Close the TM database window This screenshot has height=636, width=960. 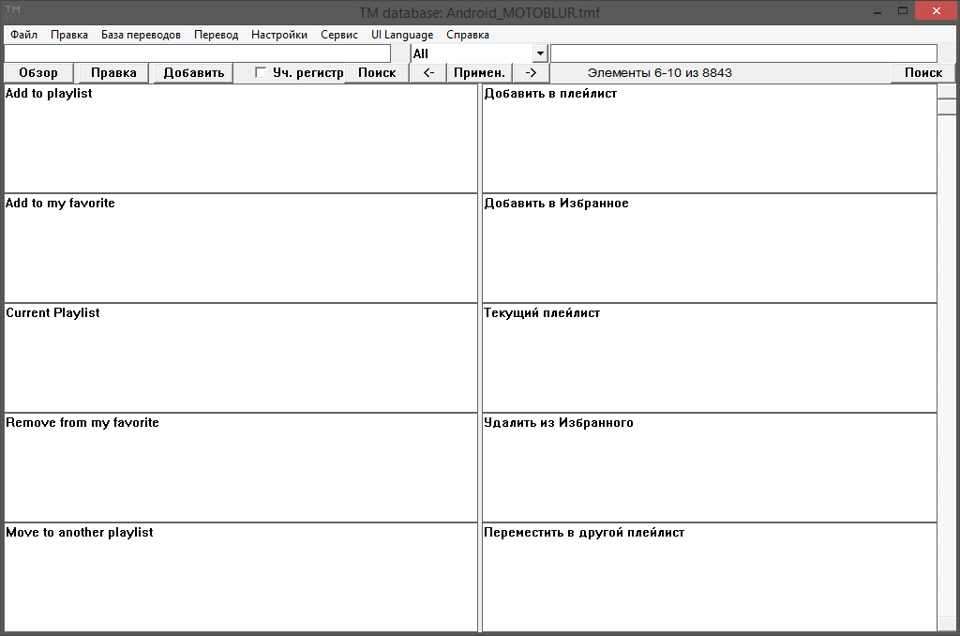(x=937, y=11)
